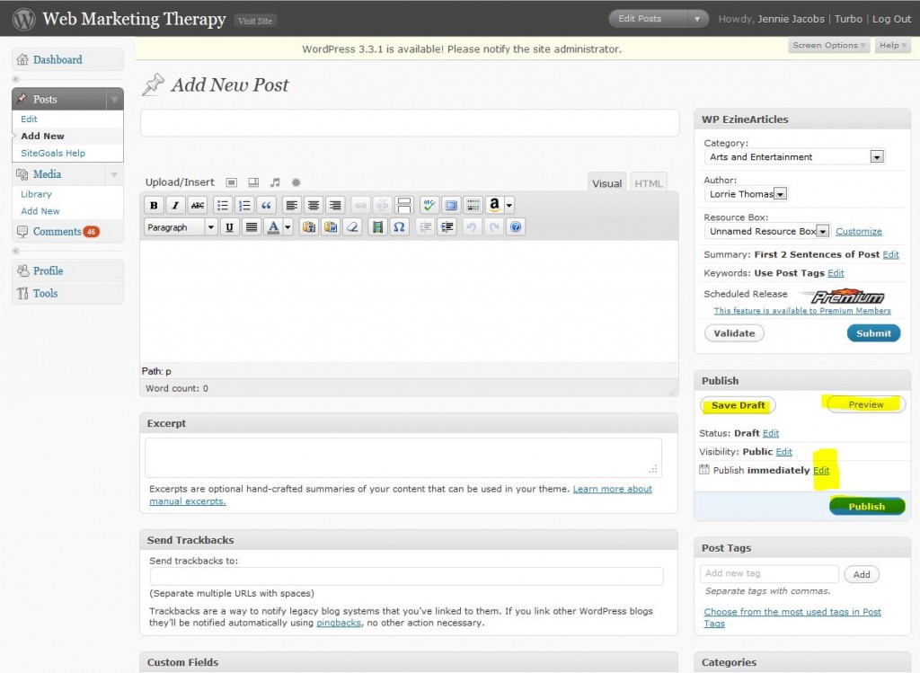Open the Category dropdown Arts and Entertainment
920x673 pixels.
click(794, 156)
